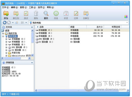Click the 我的电脑 address bar field

tap(78, 23)
